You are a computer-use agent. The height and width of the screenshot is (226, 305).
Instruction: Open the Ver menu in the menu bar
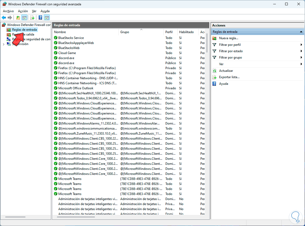[x=34, y=11]
